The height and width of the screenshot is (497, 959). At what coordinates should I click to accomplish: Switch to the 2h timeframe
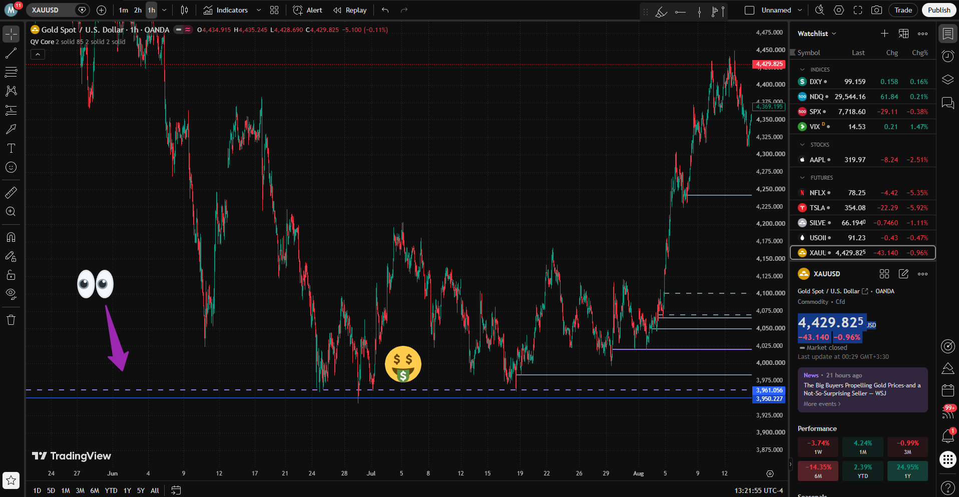point(138,10)
